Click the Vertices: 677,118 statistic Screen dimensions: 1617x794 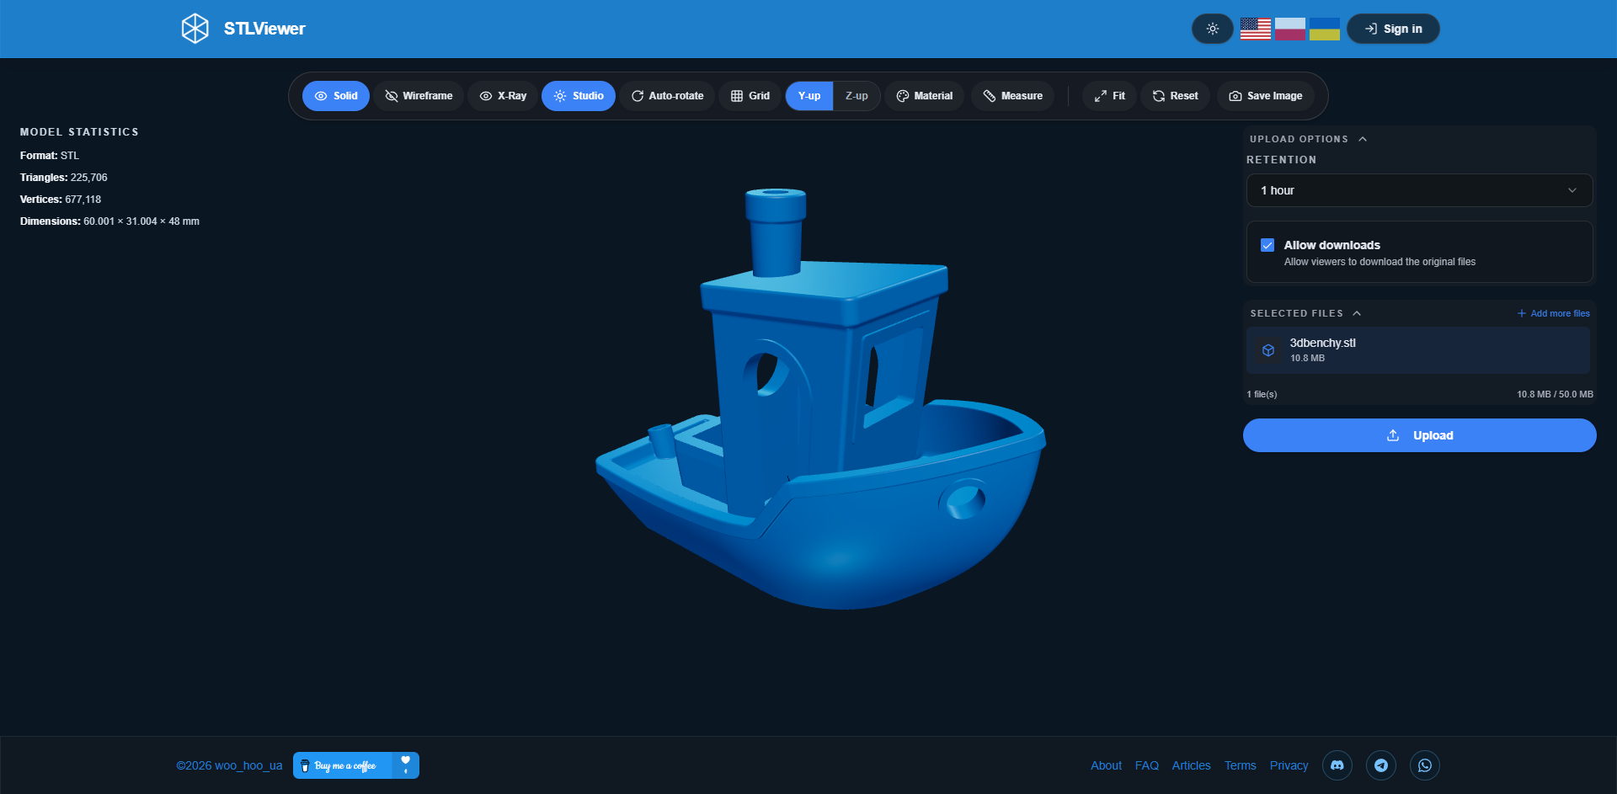61,200
